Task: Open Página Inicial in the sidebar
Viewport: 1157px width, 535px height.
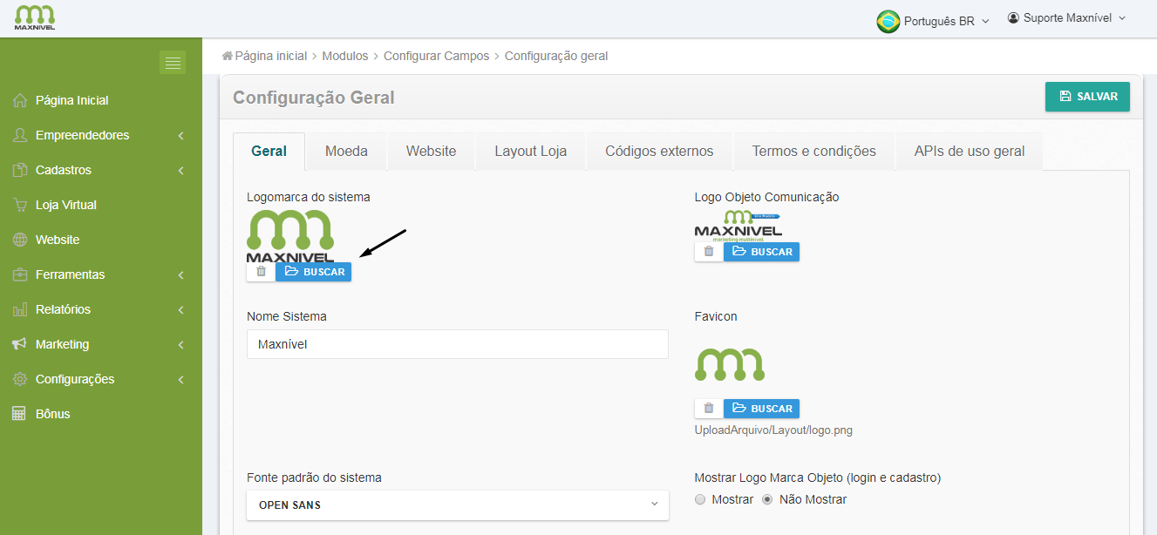Action: click(x=72, y=100)
